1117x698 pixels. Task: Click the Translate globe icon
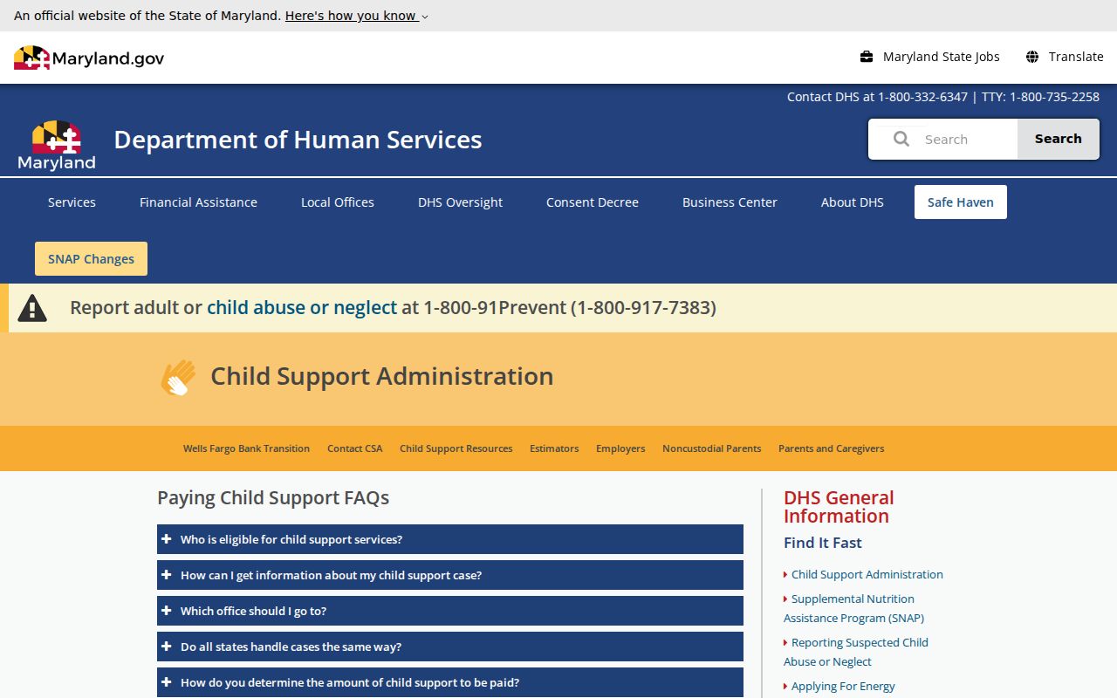[x=1032, y=57]
